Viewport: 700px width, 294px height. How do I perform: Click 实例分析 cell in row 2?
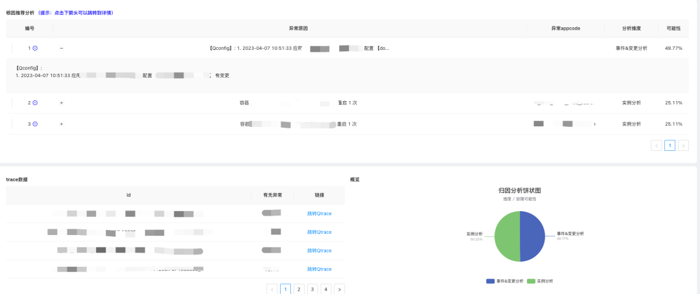[x=631, y=102]
